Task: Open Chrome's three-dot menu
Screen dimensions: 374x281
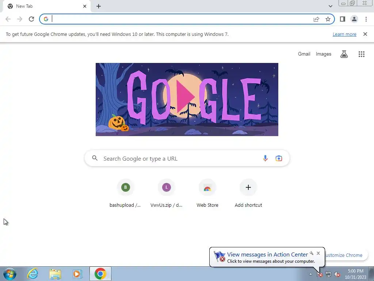Action: click(x=366, y=19)
